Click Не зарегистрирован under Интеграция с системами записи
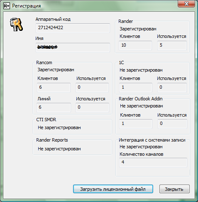The height and width of the screenshot is (202, 198). coord(141,147)
